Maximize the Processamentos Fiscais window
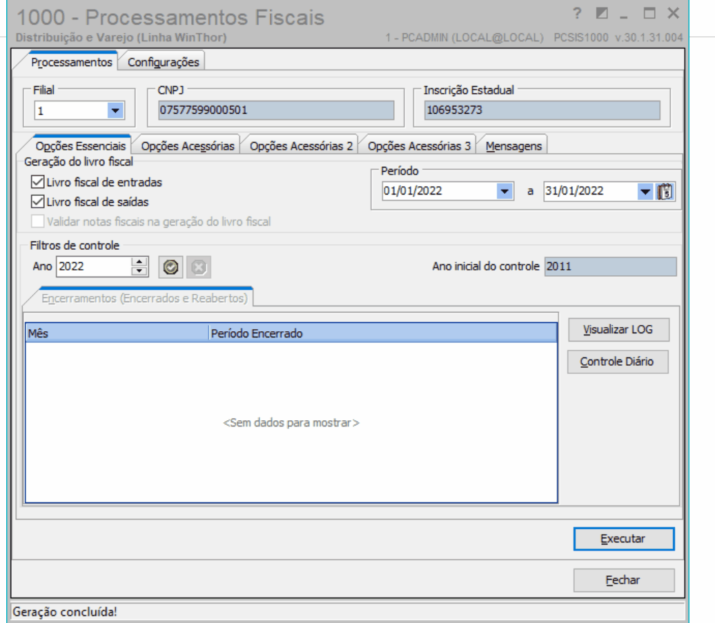The image size is (715, 623). point(649,14)
